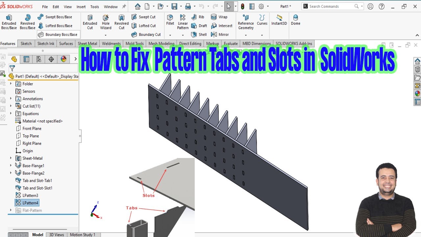Open the Fillet dropdown arrow
Screen dimensions: 421x237
pos(170,35)
